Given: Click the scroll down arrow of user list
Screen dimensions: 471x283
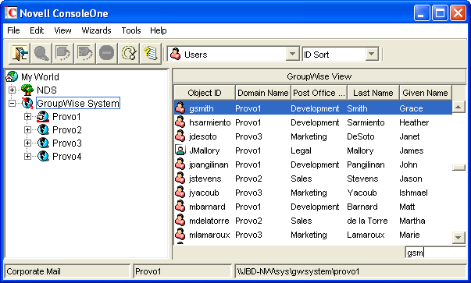Looking at the screenshot, I should [459, 238].
